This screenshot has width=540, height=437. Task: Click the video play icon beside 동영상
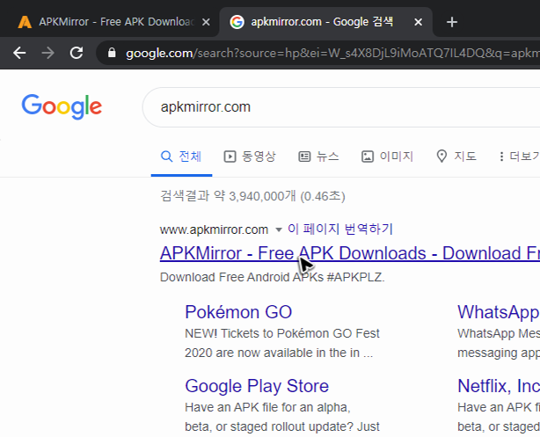230,157
